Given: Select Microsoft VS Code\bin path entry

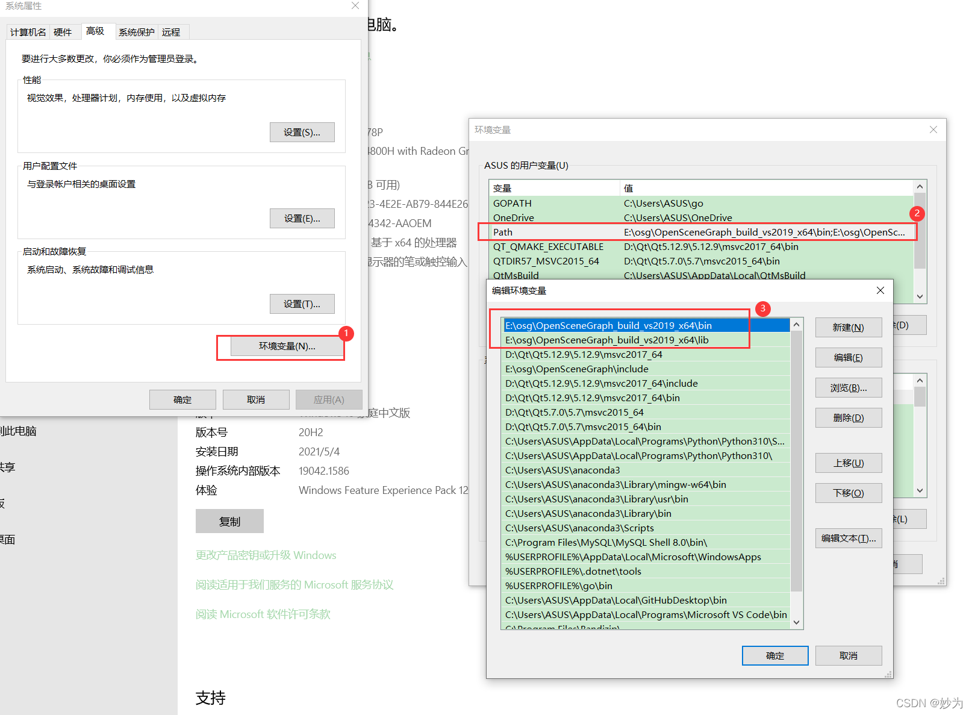Looking at the screenshot, I should [646, 615].
